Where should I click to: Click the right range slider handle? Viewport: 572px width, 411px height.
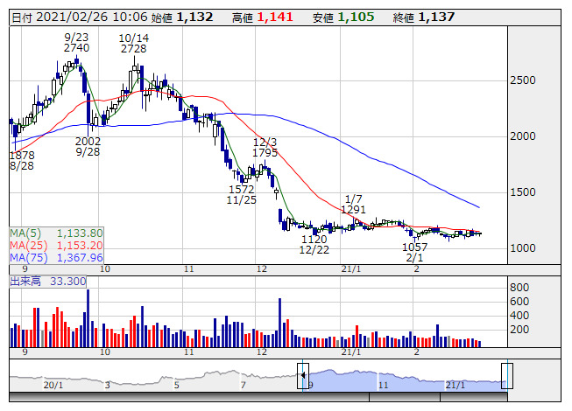point(507,376)
